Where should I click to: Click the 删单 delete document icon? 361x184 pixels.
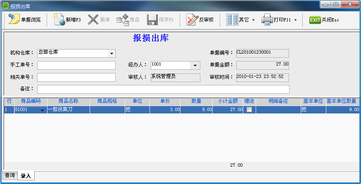point(93,20)
